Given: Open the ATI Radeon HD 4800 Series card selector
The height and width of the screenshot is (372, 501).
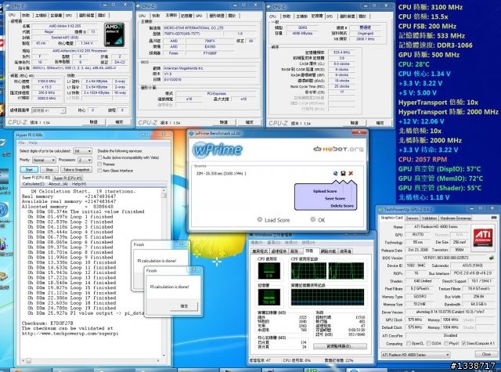Looking at the screenshot, I should pos(416,355).
